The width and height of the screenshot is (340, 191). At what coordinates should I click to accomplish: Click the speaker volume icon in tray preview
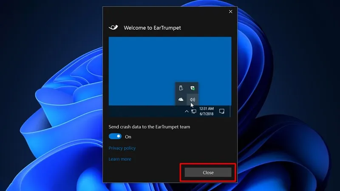pos(192,99)
